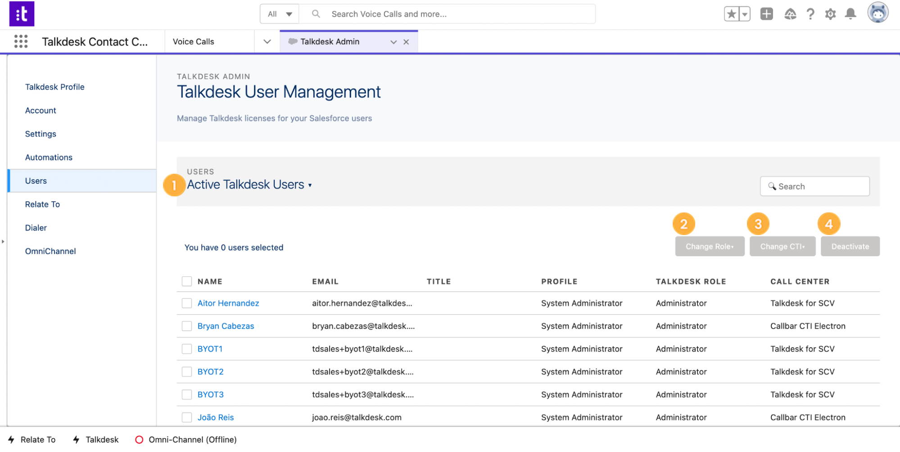Click the Favorites star icon
Image resolution: width=900 pixels, height=452 pixels.
pos(732,14)
